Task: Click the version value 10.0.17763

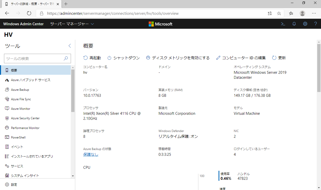Action: pos(92,95)
